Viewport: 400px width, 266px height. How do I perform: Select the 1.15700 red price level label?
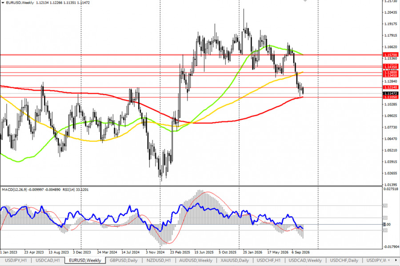[x=390, y=55]
